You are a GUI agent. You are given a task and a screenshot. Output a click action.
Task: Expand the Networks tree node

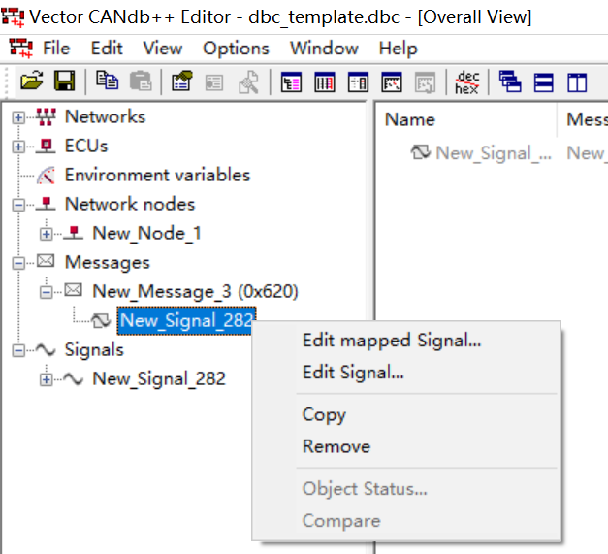tap(18, 117)
